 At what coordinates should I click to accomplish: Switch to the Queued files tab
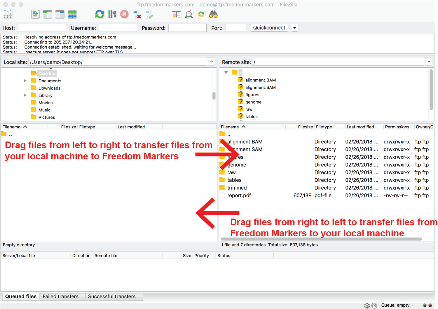pyautogui.click(x=21, y=296)
